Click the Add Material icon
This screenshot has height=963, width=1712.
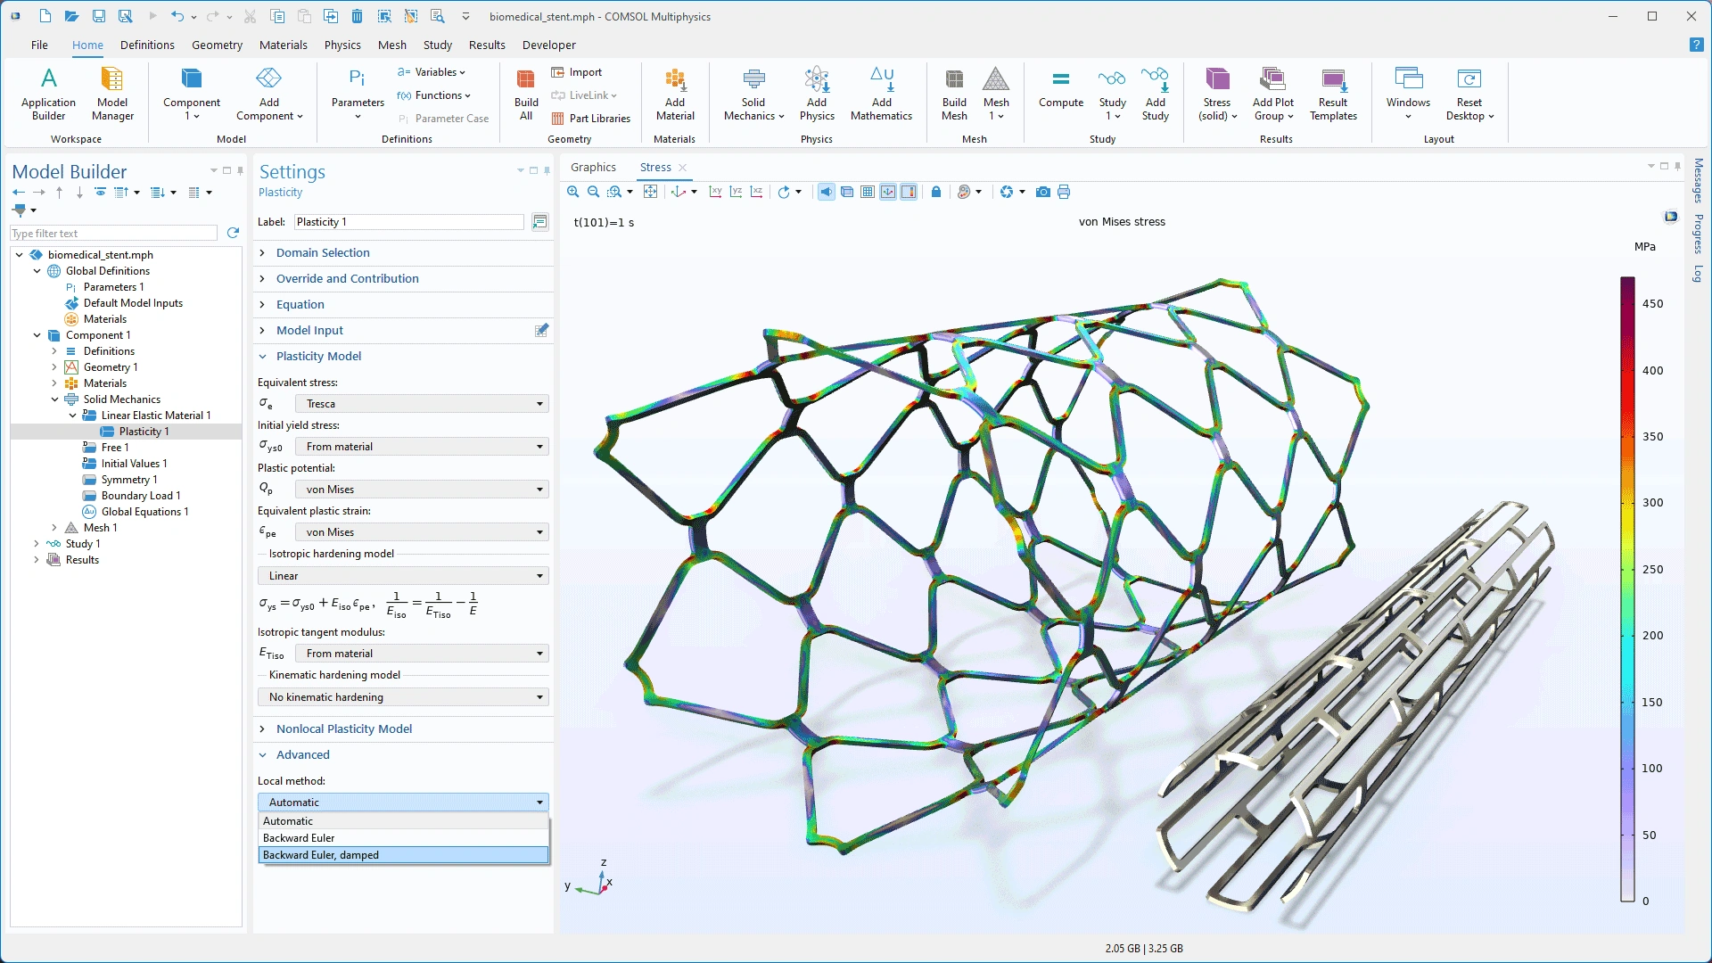pyautogui.click(x=675, y=95)
